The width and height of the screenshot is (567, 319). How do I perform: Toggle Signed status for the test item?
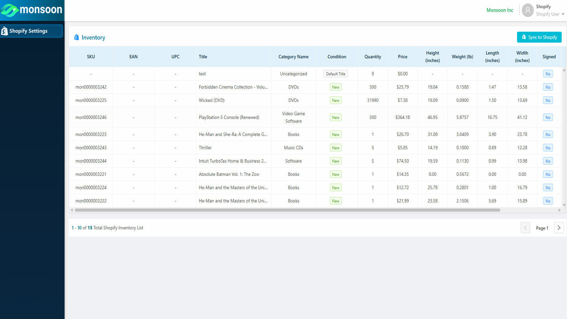pyautogui.click(x=548, y=73)
